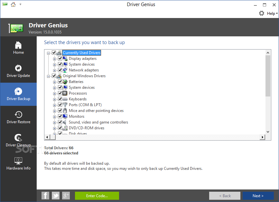Click the scroll up arrow of tree list
This screenshot has width=279, height=202.
click(268, 53)
